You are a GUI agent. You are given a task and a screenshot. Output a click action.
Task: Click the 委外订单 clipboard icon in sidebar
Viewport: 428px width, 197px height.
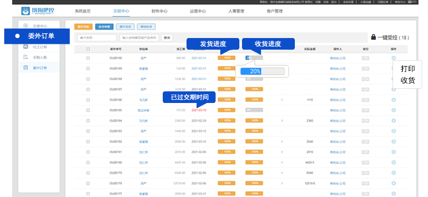click(26, 68)
